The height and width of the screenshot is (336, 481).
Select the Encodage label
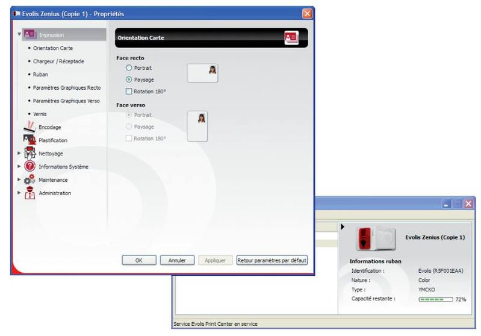coord(50,127)
